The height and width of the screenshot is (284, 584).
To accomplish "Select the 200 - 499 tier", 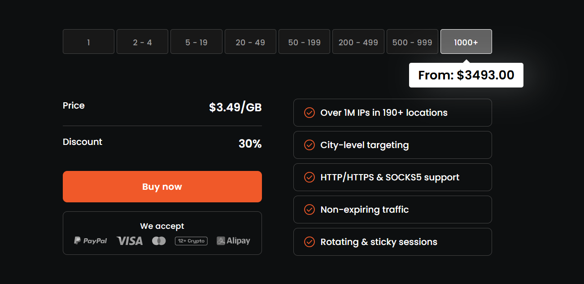I will coord(358,42).
